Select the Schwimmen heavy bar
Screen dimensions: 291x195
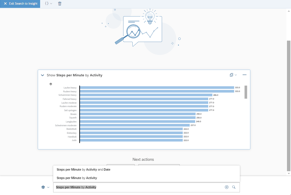pyautogui.click(x=146, y=95)
